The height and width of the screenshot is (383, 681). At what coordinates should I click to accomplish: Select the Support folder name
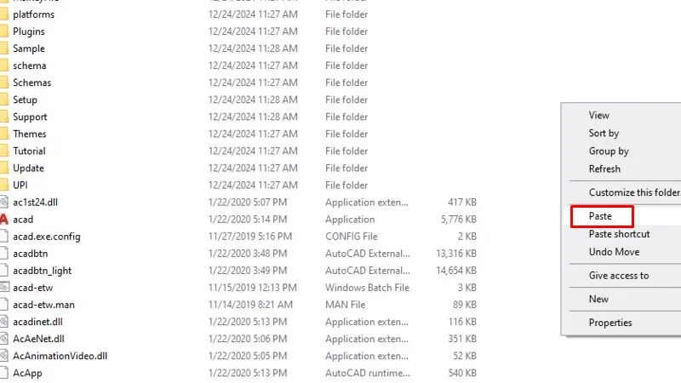(x=30, y=117)
